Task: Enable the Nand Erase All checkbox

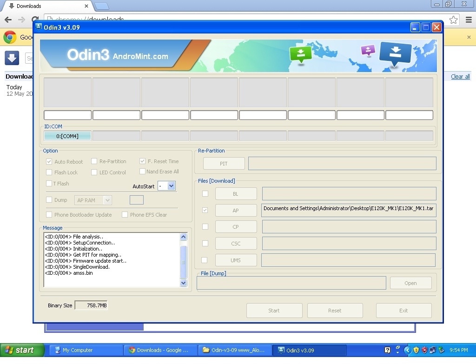Action: [142, 171]
